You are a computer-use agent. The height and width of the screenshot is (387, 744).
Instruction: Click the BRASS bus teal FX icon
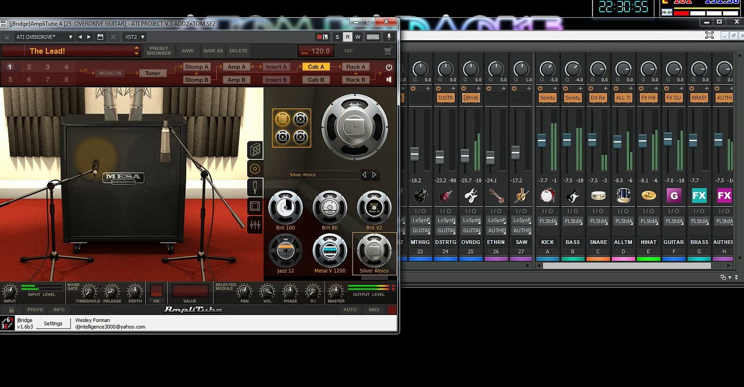[699, 195]
